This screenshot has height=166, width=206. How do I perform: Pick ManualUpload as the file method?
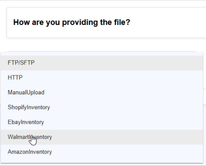(102, 92)
